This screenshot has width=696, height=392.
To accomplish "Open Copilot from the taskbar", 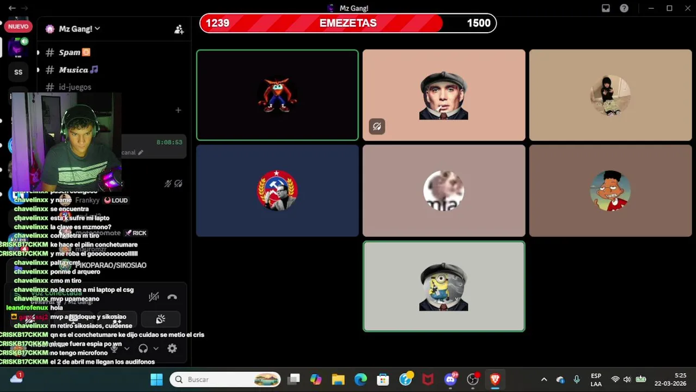I will (x=316, y=379).
